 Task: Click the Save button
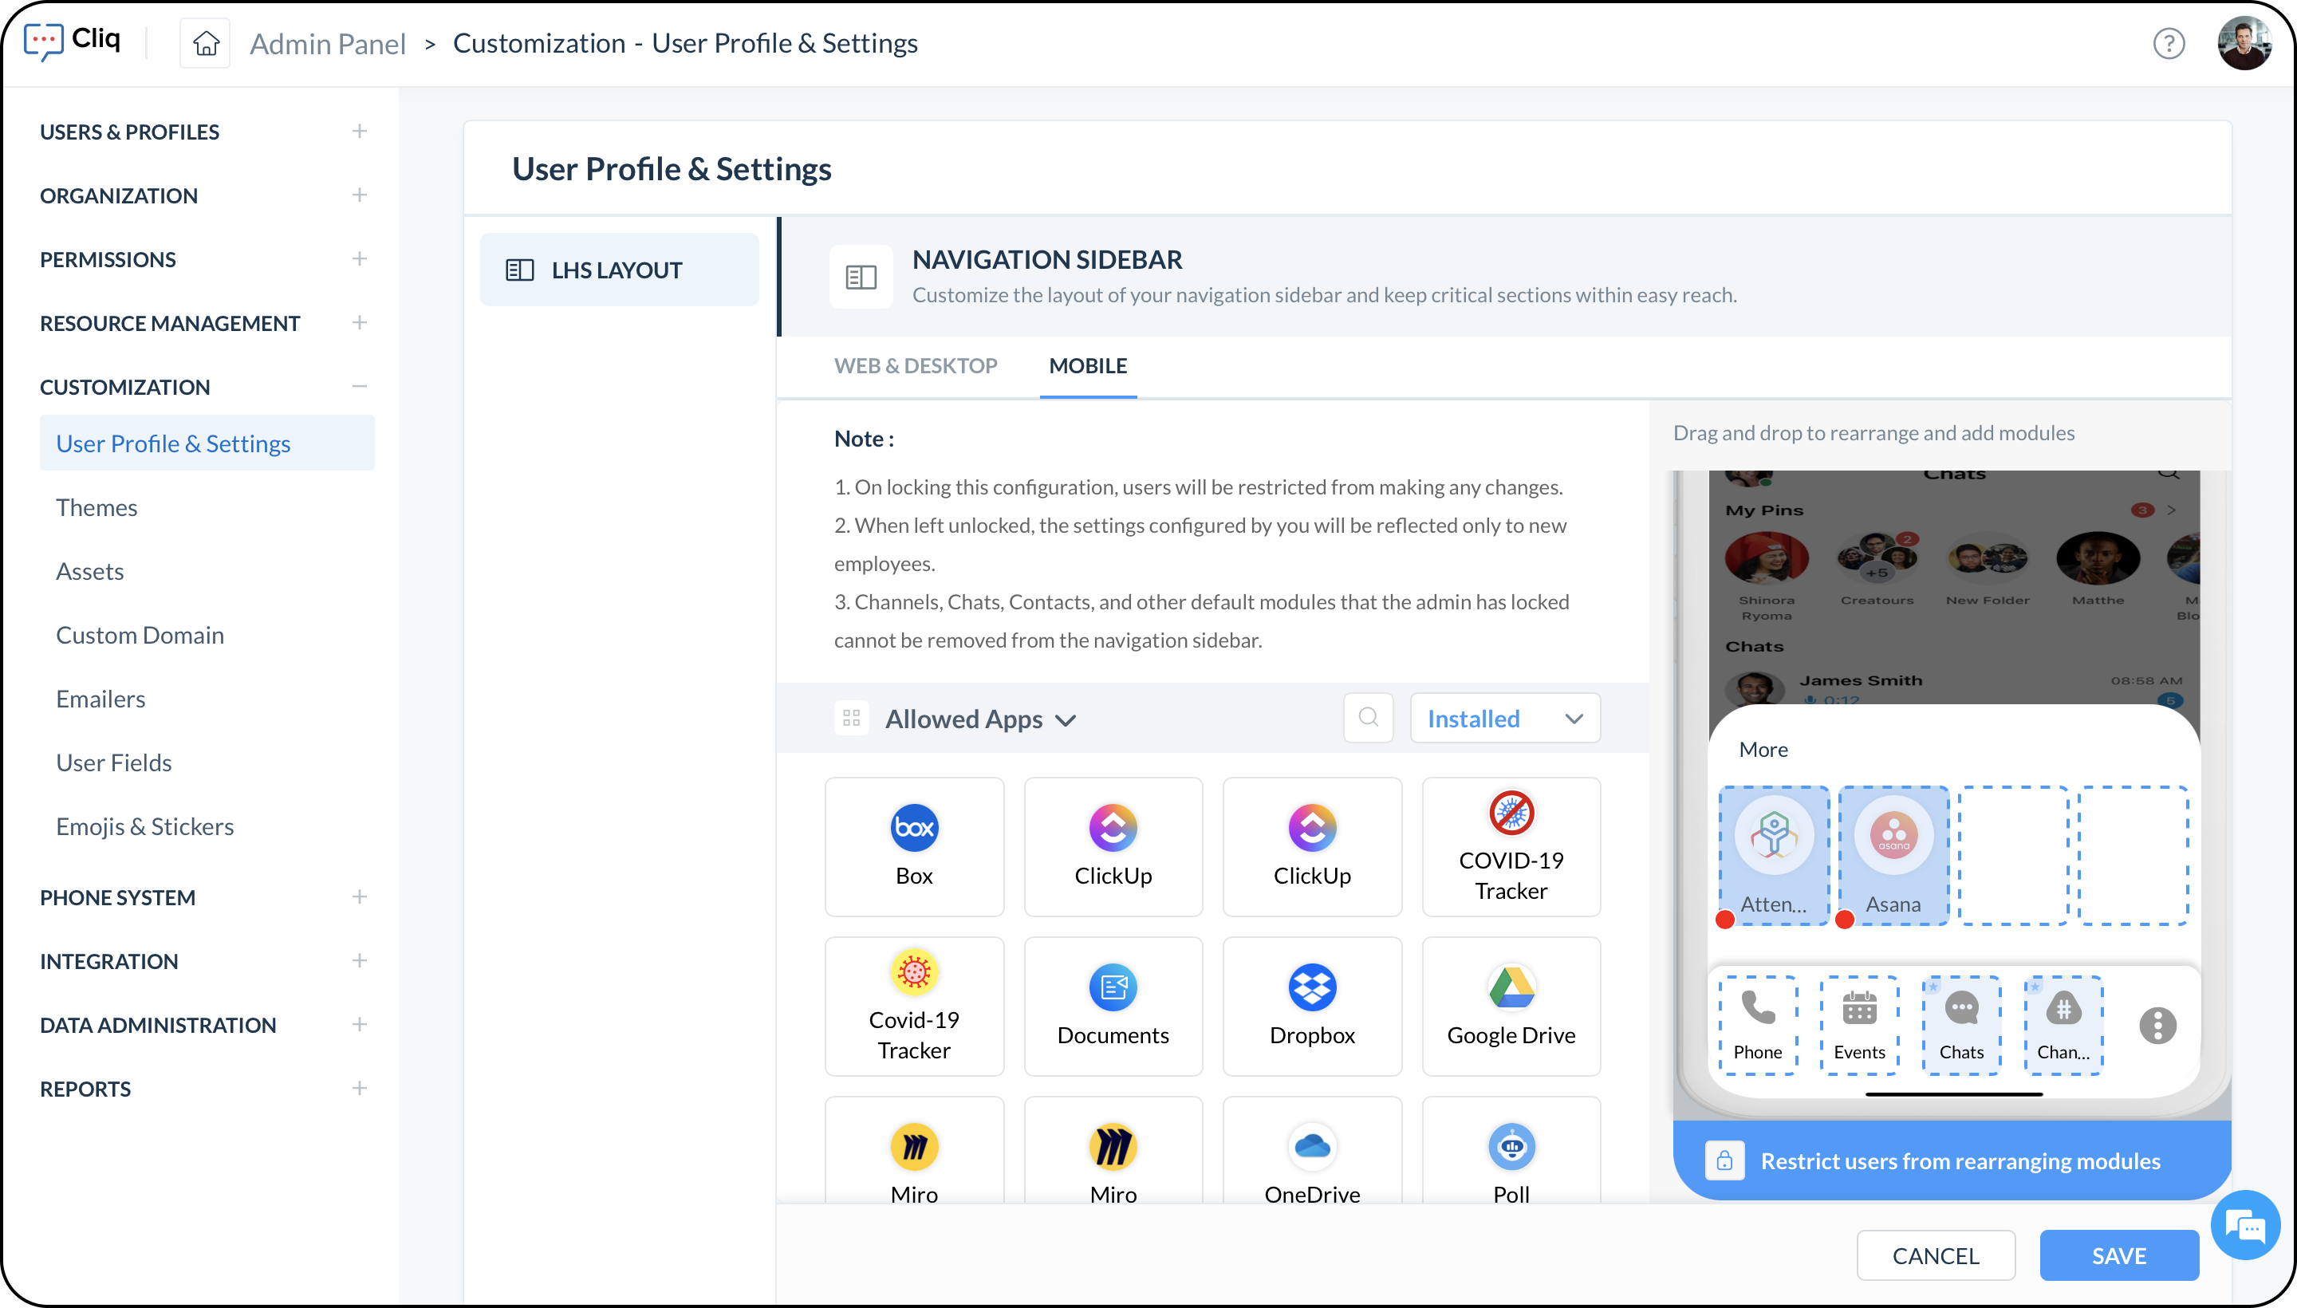click(2118, 1255)
